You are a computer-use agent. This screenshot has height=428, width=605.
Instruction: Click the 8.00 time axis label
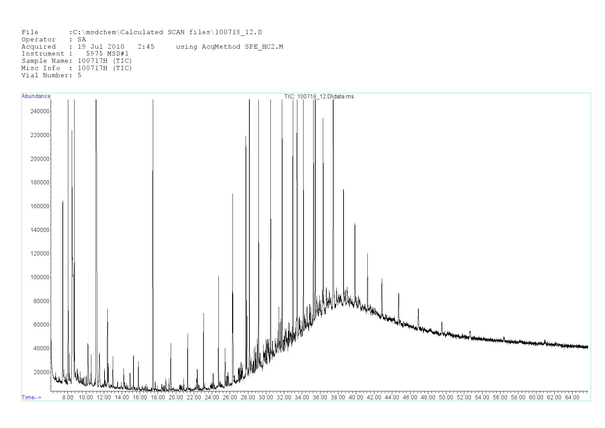coord(68,397)
